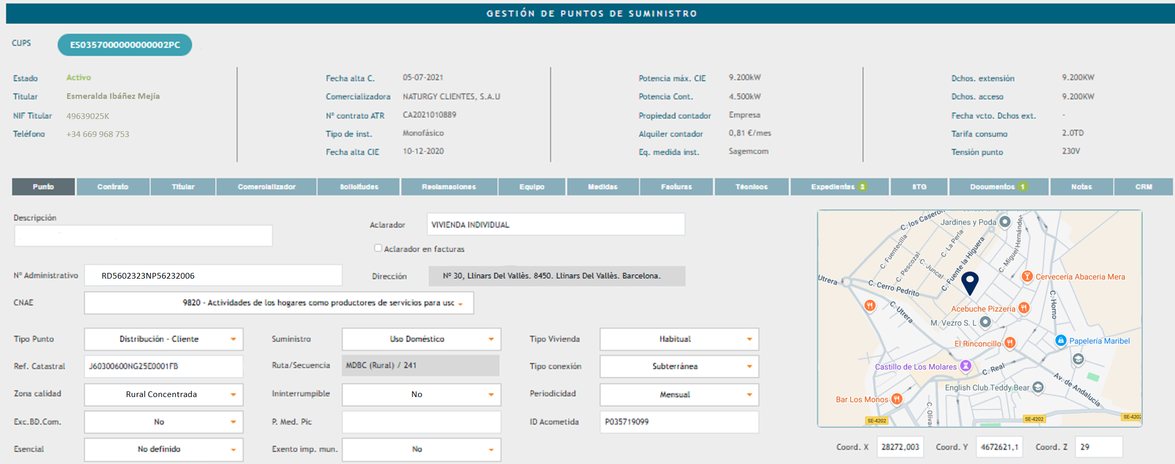Image resolution: width=1175 pixels, height=464 pixels.
Task: Click Jardines y Poda map marker
Action: [x=1004, y=222]
